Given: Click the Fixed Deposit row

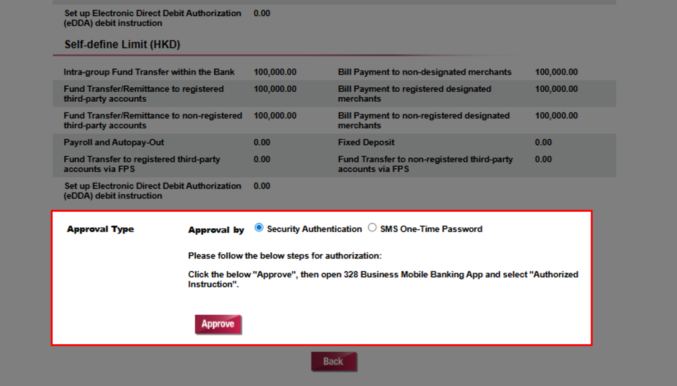Looking at the screenshot, I should click(366, 142).
